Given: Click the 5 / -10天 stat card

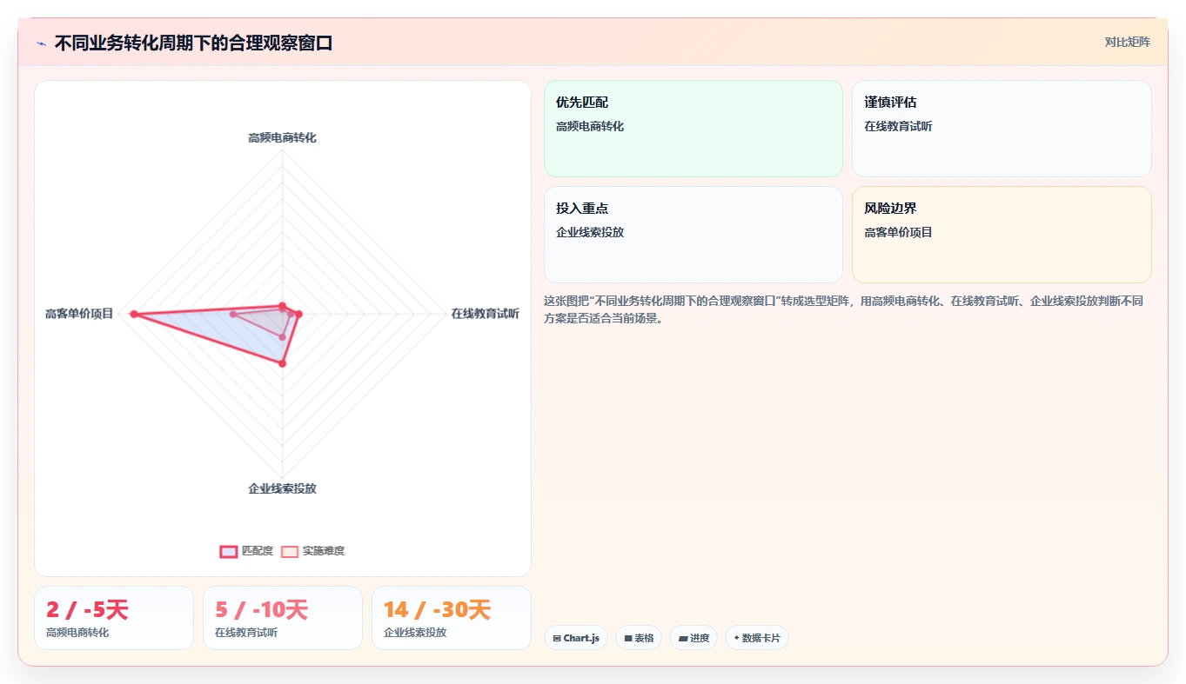Looking at the screenshot, I should [283, 618].
